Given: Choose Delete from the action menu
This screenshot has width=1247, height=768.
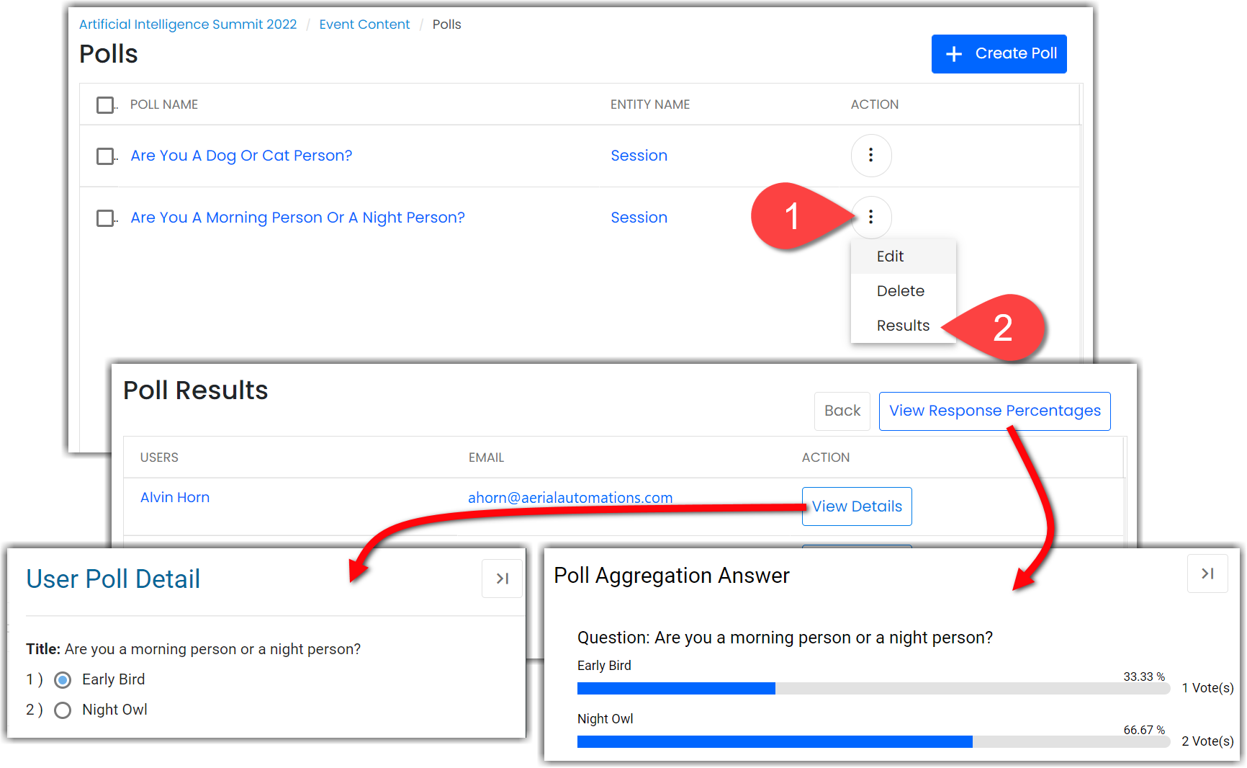Looking at the screenshot, I should 900,291.
